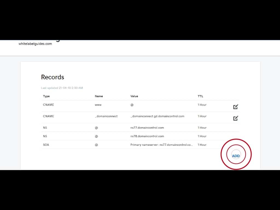Image resolution: width=280 pixels, height=210 pixels.
Task: Click the _domainconnect.gd.domaincontrol.com value
Action: [x=157, y=116]
